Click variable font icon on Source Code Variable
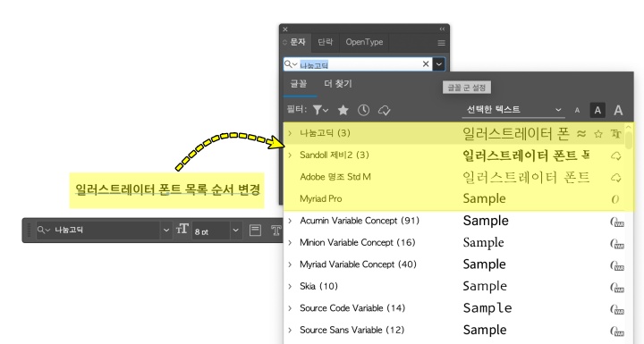644x344 pixels. 617,309
